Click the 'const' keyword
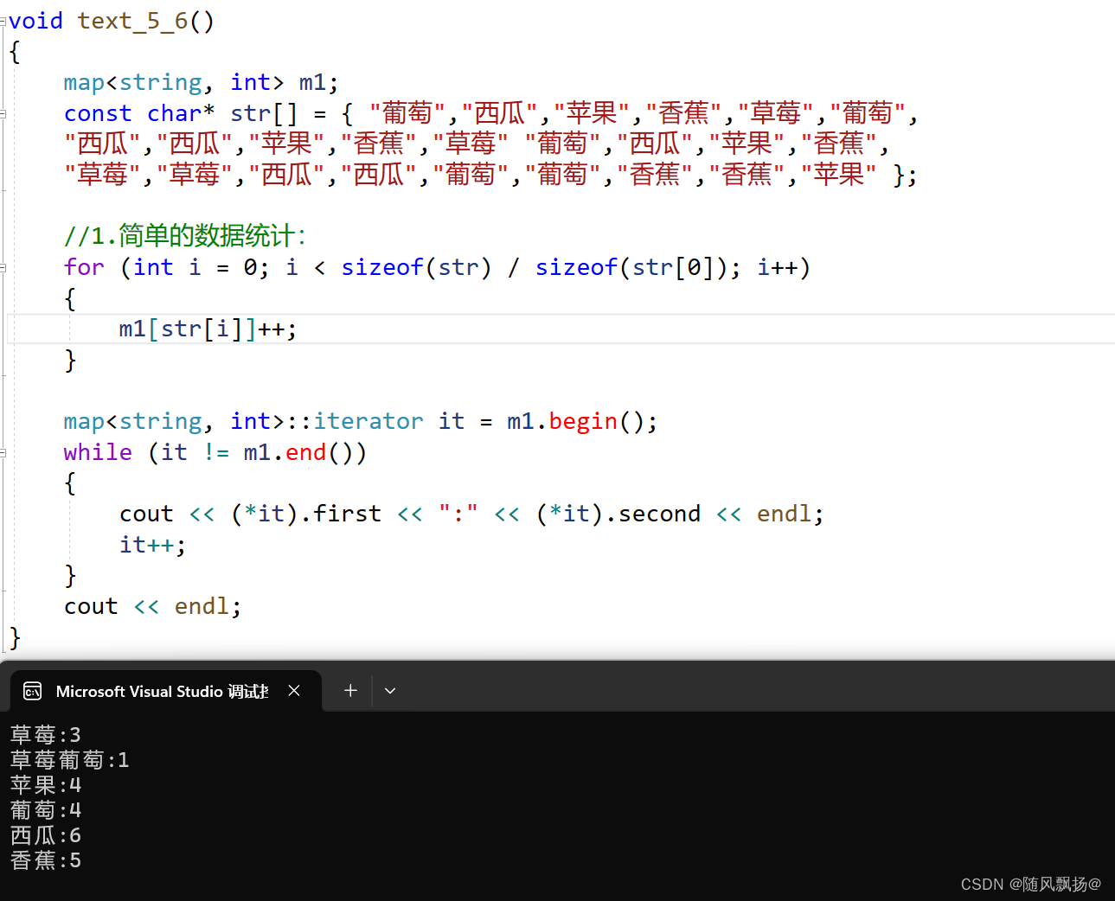The height and width of the screenshot is (901, 1115). point(98,113)
